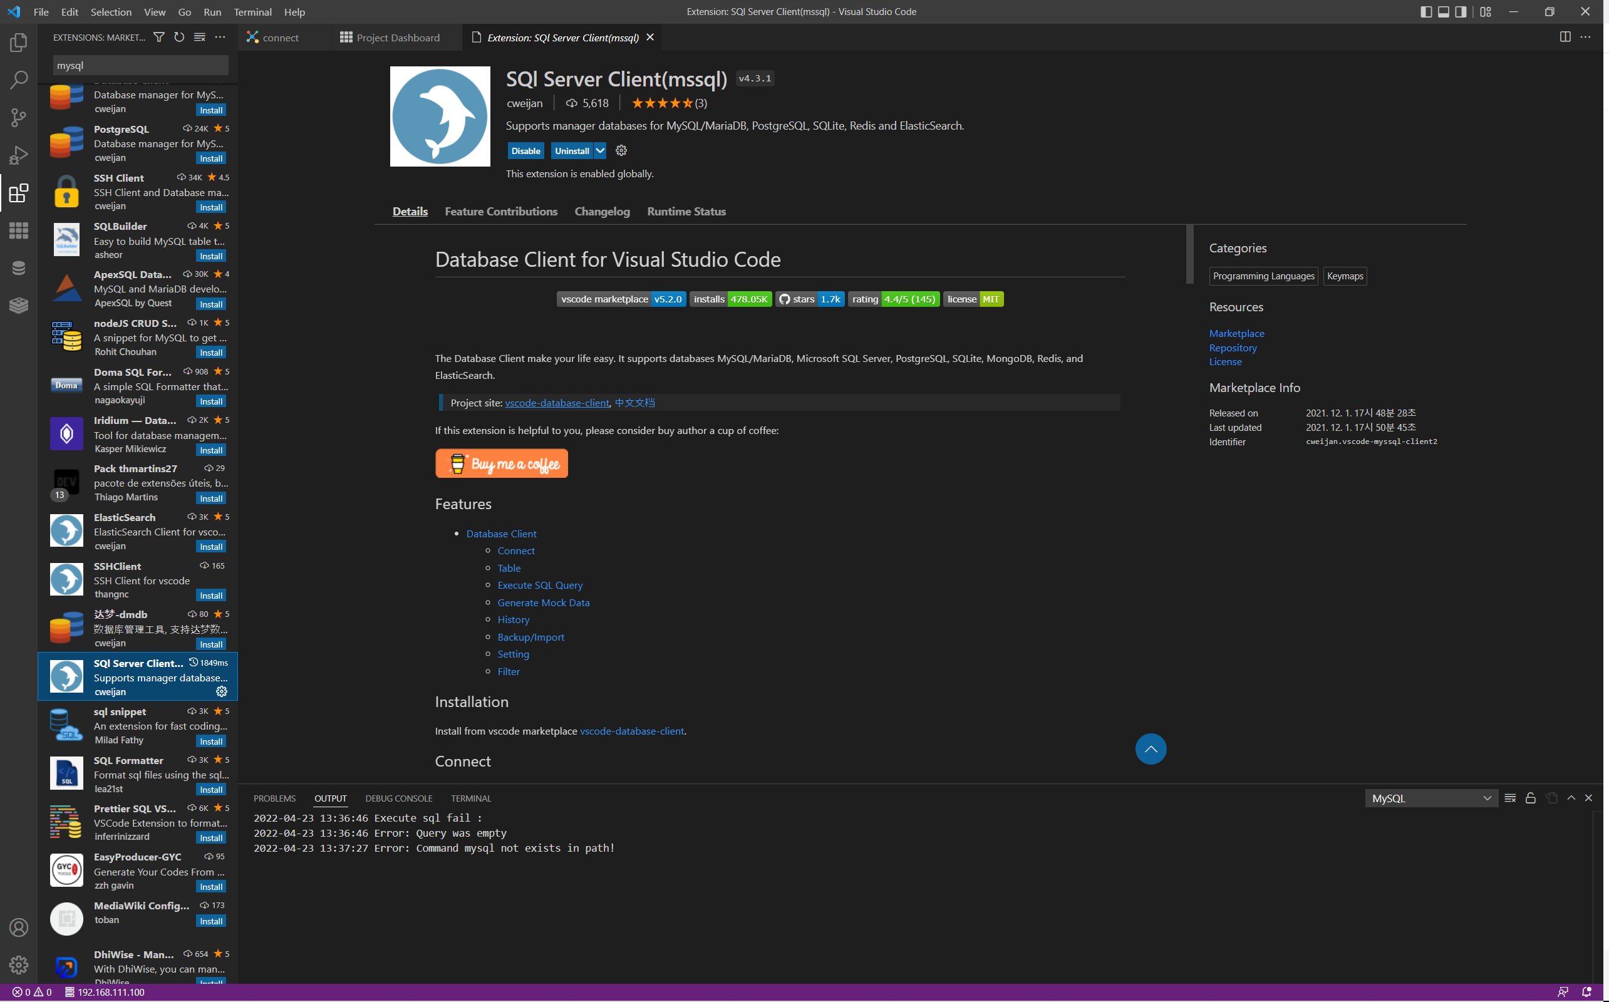Viewport: 1609px width, 1002px height.
Task: Open the Accounts icon
Action: (x=19, y=927)
